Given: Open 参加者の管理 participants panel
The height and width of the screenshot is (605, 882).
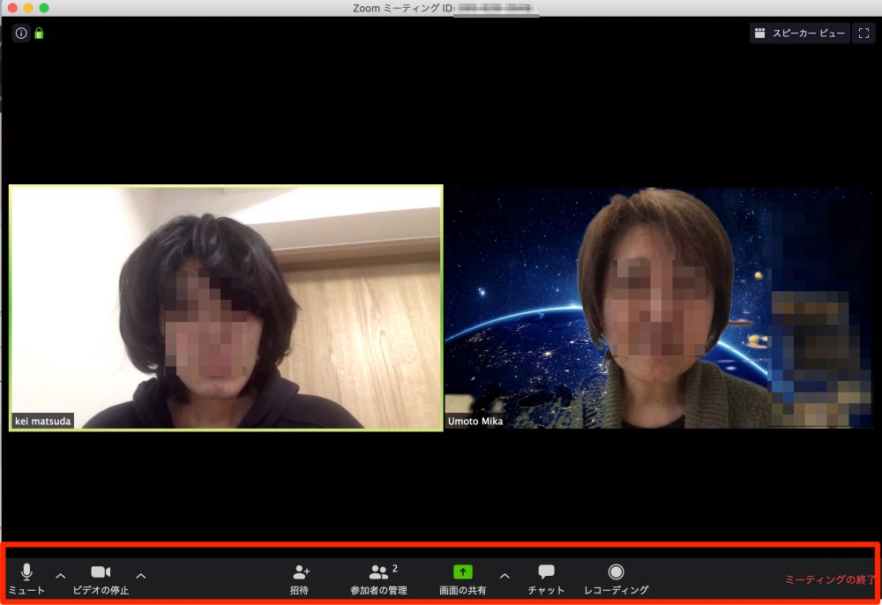Looking at the screenshot, I should tap(378, 573).
